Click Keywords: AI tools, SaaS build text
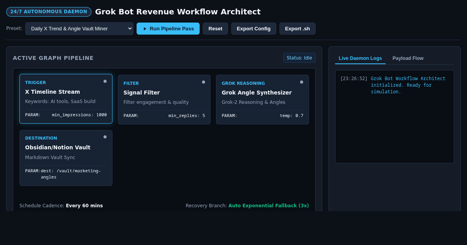Image resolution: width=467 pixels, height=245 pixels. point(60,101)
